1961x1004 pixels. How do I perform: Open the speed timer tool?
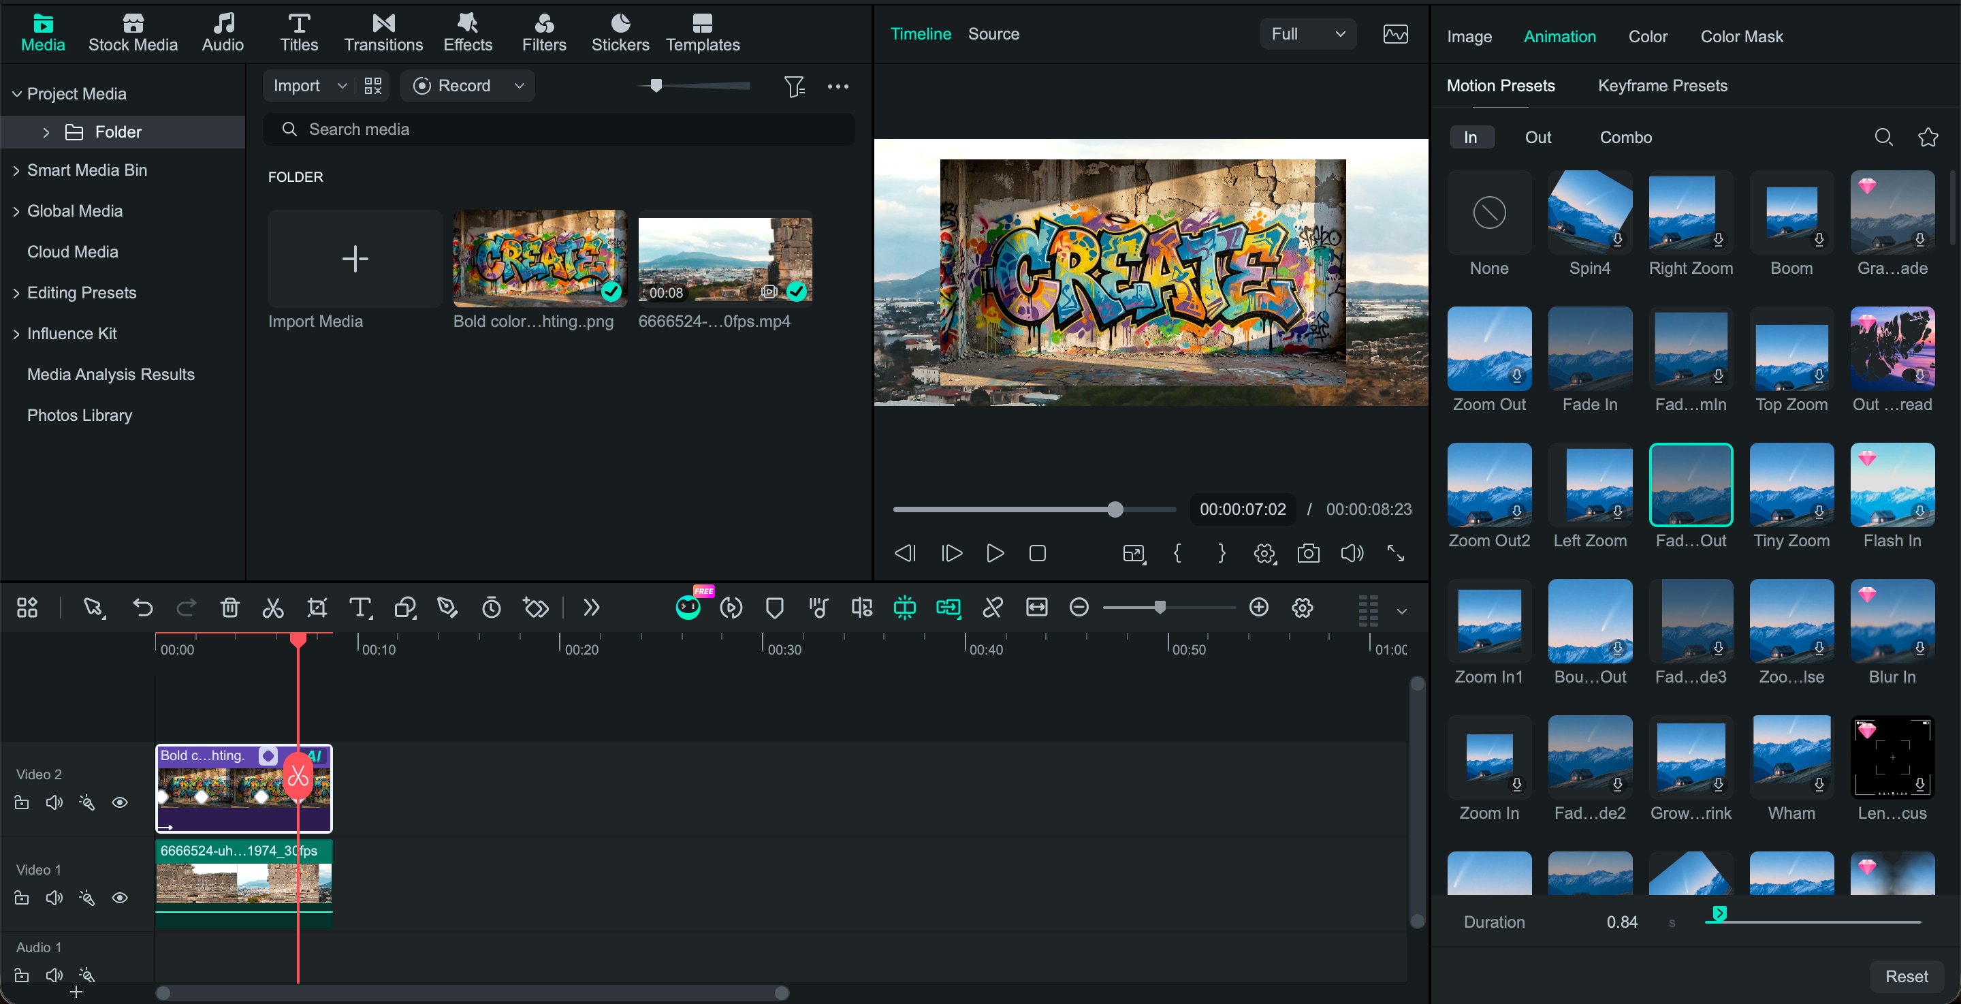[491, 608]
